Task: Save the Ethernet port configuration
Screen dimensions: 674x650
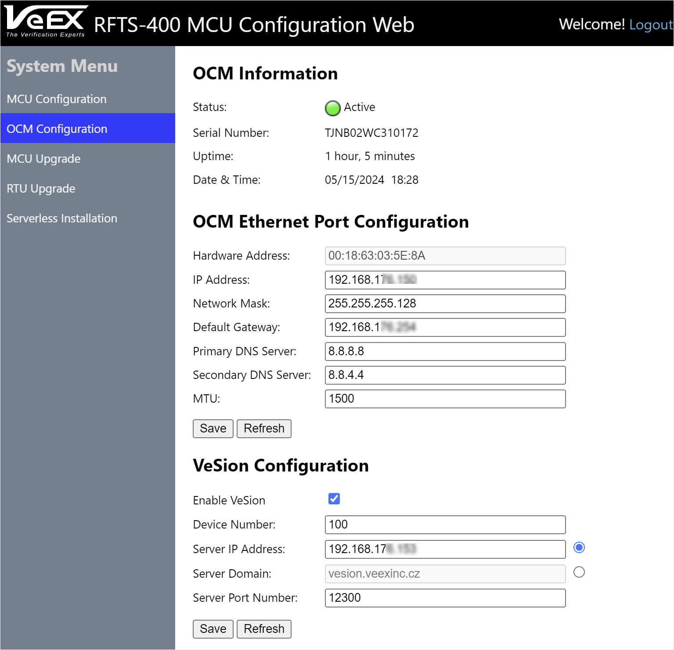Action: tap(213, 429)
